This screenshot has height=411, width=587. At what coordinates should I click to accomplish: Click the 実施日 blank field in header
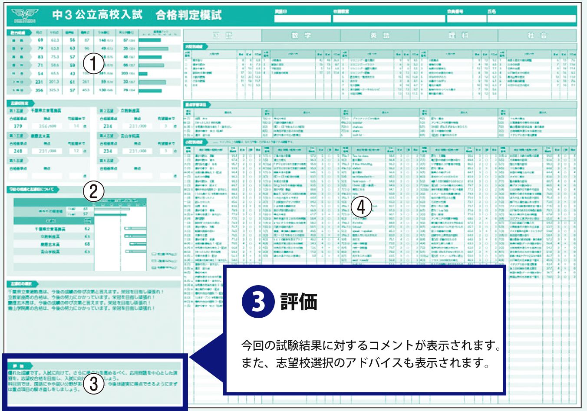tap(302, 19)
